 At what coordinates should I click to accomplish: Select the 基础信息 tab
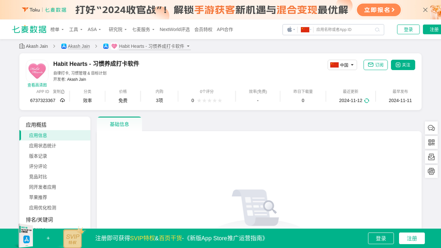tap(119, 124)
